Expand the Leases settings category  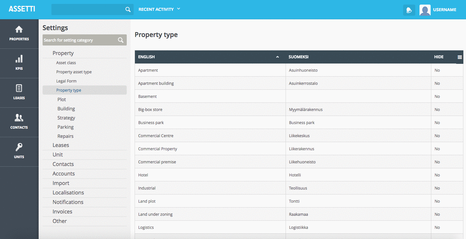pos(61,145)
